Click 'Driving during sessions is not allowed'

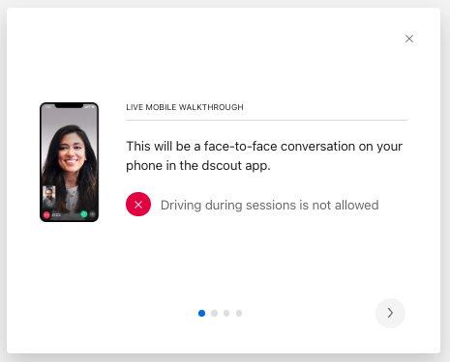click(270, 205)
